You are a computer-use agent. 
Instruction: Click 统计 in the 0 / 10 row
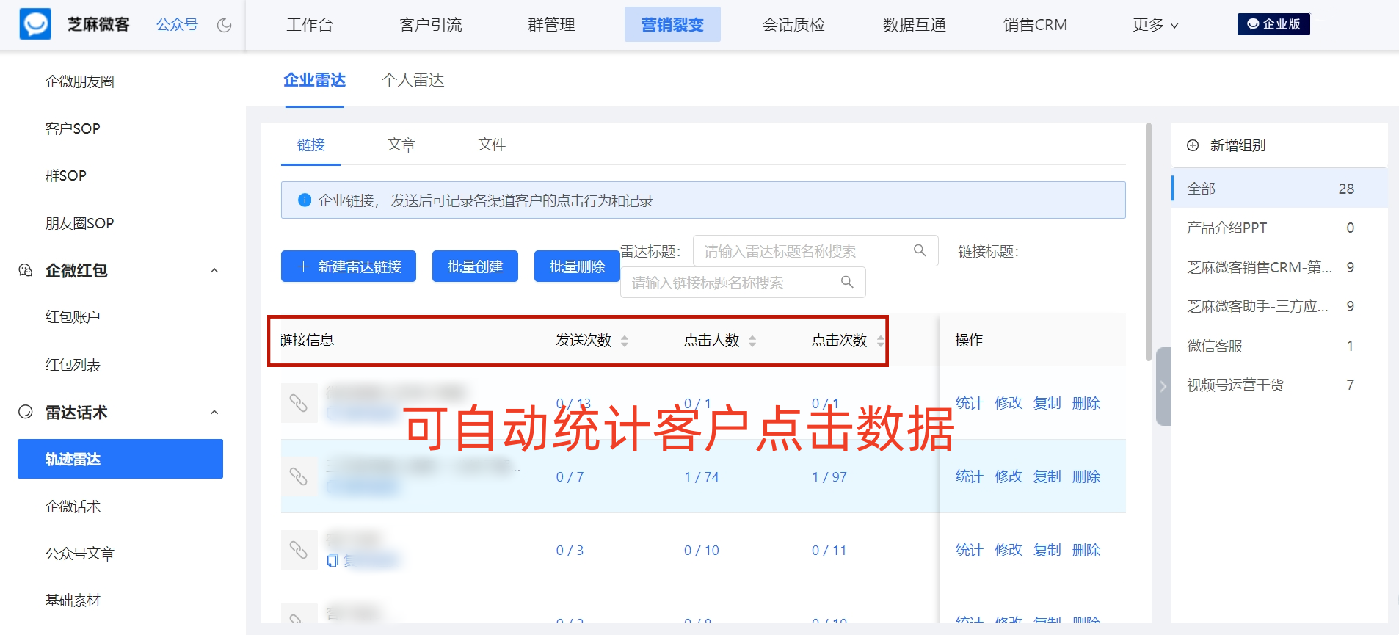(x=969, y=550)
